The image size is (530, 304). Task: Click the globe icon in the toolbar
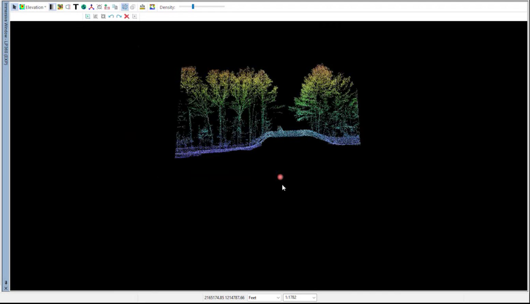point(83,7)
